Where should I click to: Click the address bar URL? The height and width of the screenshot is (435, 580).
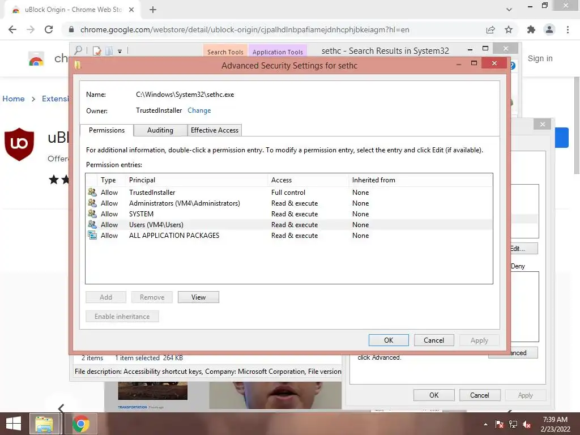(245, 29)
